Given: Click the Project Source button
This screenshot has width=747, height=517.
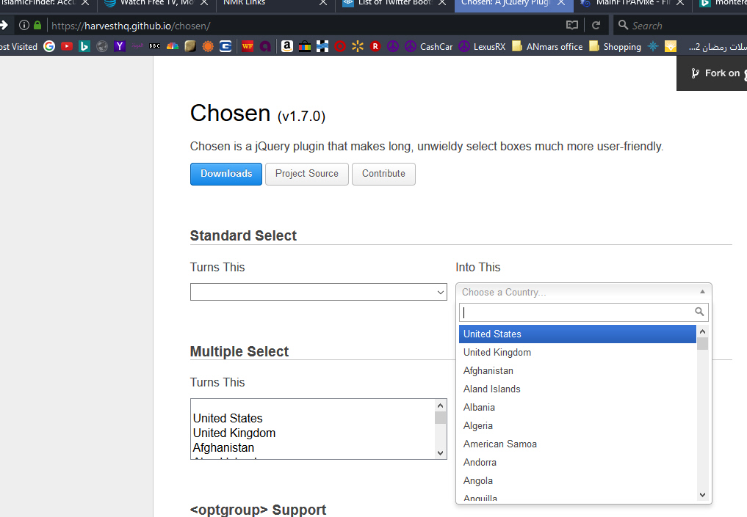Looking at the screenshot, I should [x=306, y=174].
